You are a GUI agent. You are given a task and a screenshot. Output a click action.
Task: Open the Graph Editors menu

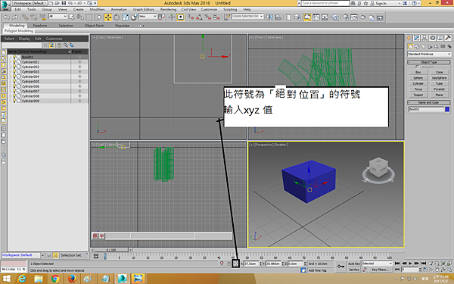(x=143, y=9)
